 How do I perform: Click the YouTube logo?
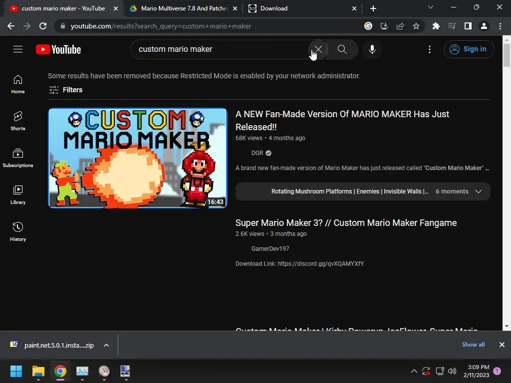click(x=58, y=49)
